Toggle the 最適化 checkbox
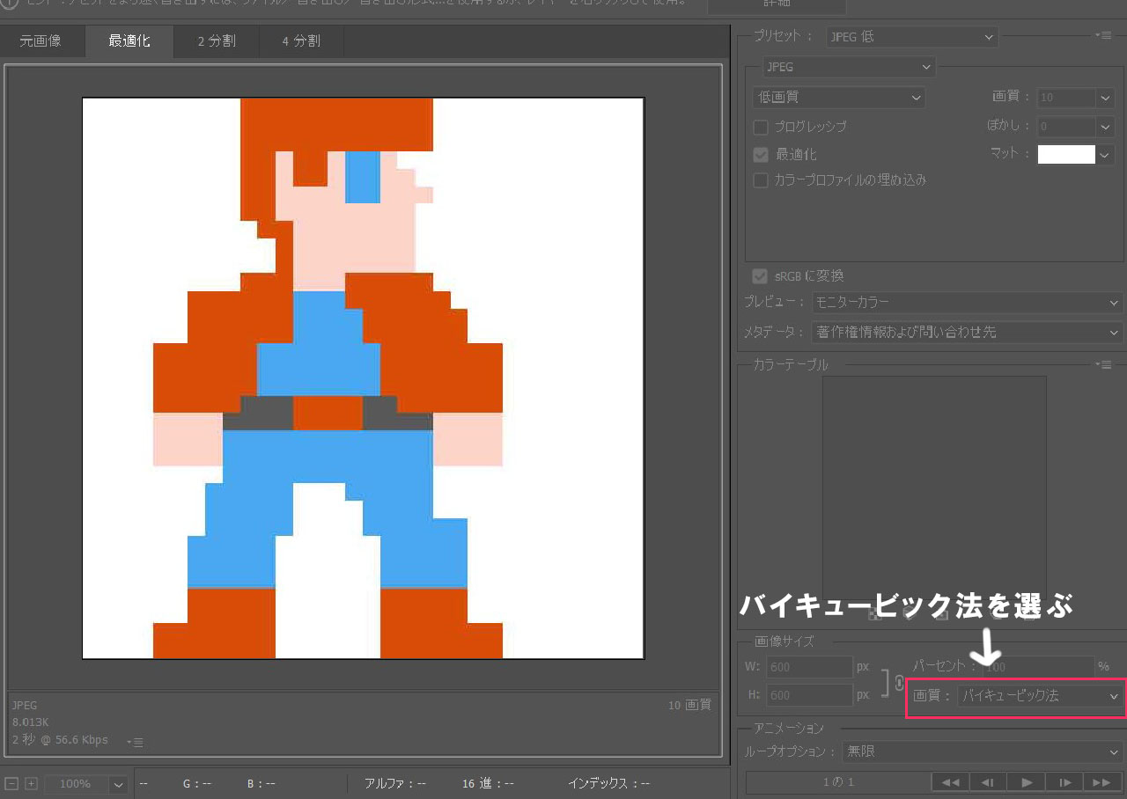1127x799 pixels. pos(761,155)
